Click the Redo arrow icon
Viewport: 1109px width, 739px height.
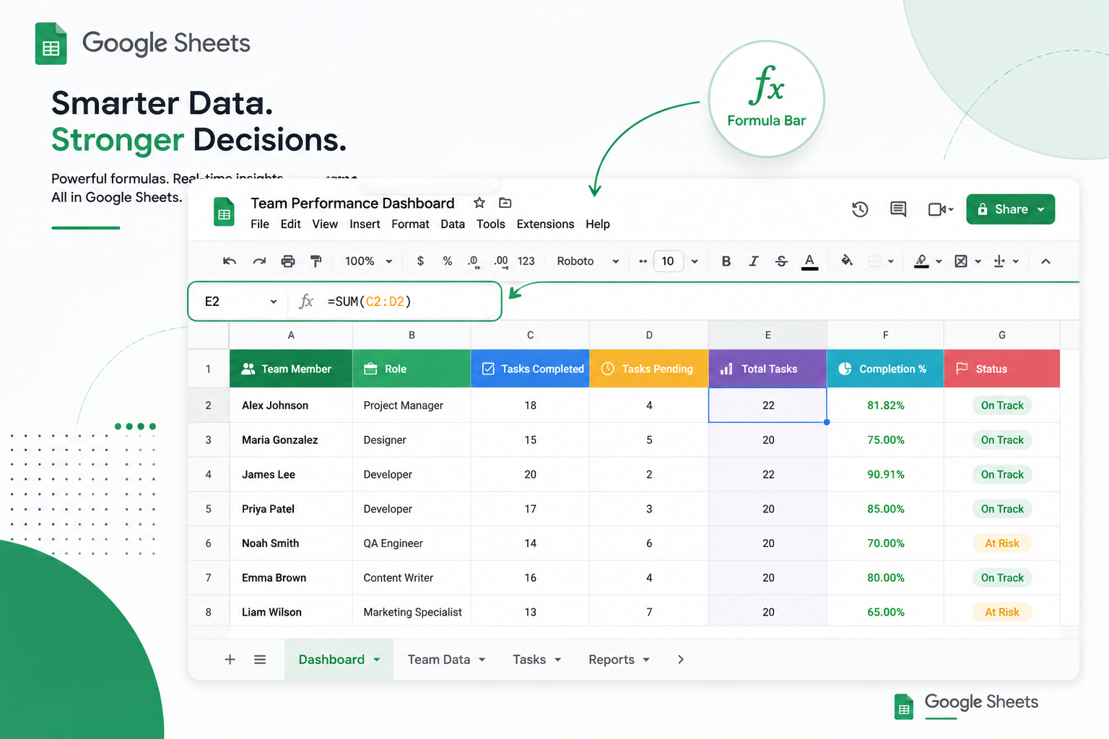click(259, 261)
